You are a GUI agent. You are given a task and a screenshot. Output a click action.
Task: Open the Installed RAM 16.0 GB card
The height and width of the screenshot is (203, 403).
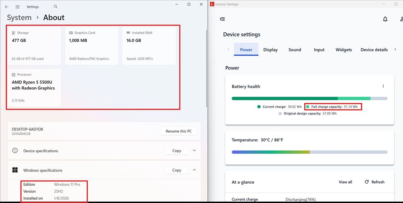[x=149, y=46]
